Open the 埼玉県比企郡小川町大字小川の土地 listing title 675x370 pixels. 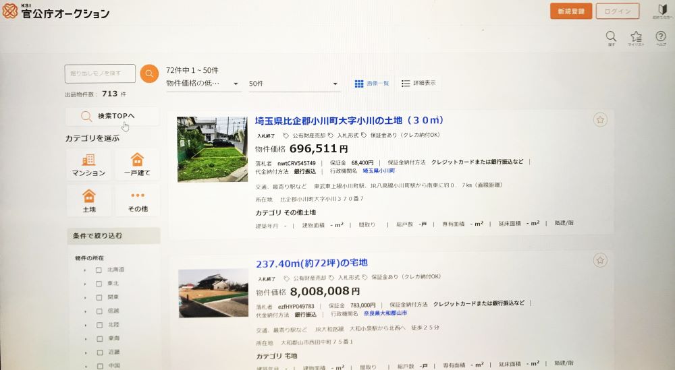pyautogui.click(x=349, y=121)
